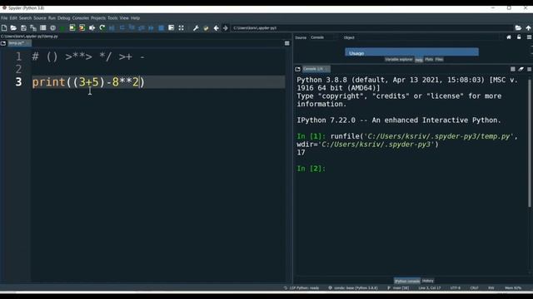
Task: Change to parent directory up arrow
Action: click(528, 28)
